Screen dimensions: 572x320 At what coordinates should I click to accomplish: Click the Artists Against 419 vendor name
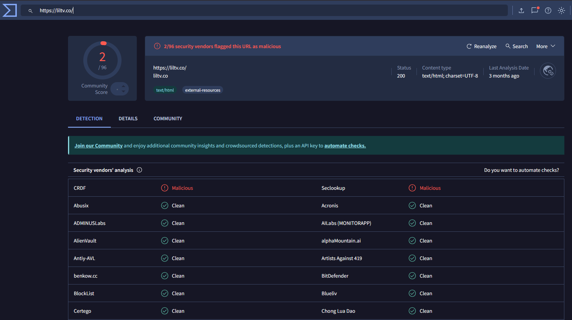342,258
